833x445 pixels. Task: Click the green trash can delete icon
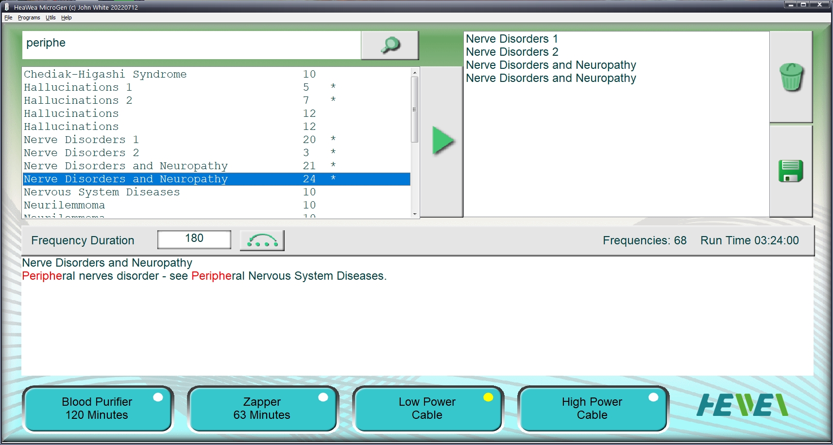[x=791, y=77]
